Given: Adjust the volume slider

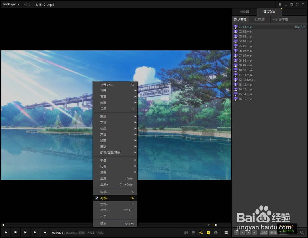Looking at the screenshot, I should click(x=220, y=225).
